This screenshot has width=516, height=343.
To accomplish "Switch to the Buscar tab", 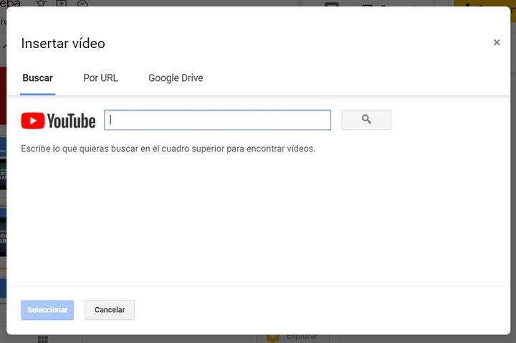I will click(x=37, y=78).
